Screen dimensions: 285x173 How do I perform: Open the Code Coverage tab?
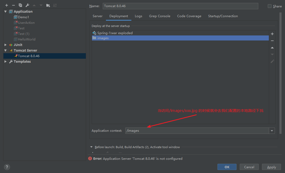click(x=189, y=16)
